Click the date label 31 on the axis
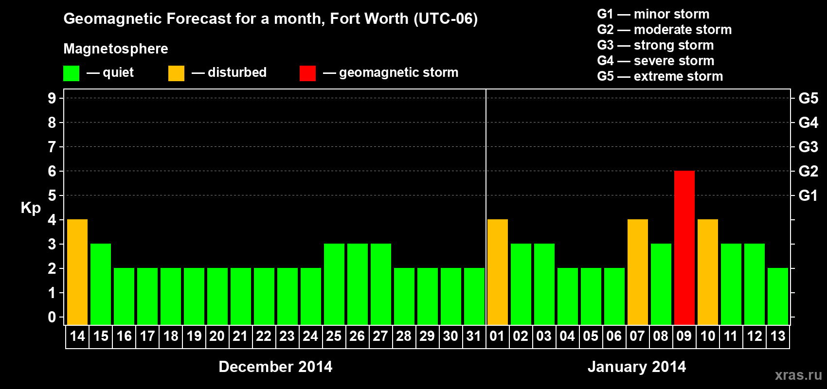 click(474, 336)
